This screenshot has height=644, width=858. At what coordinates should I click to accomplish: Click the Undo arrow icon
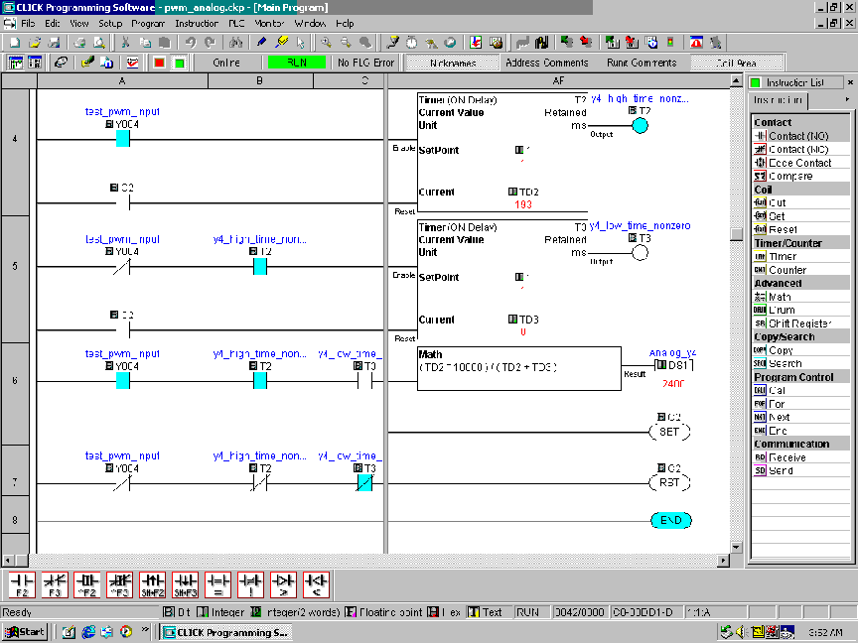(191, 43)
